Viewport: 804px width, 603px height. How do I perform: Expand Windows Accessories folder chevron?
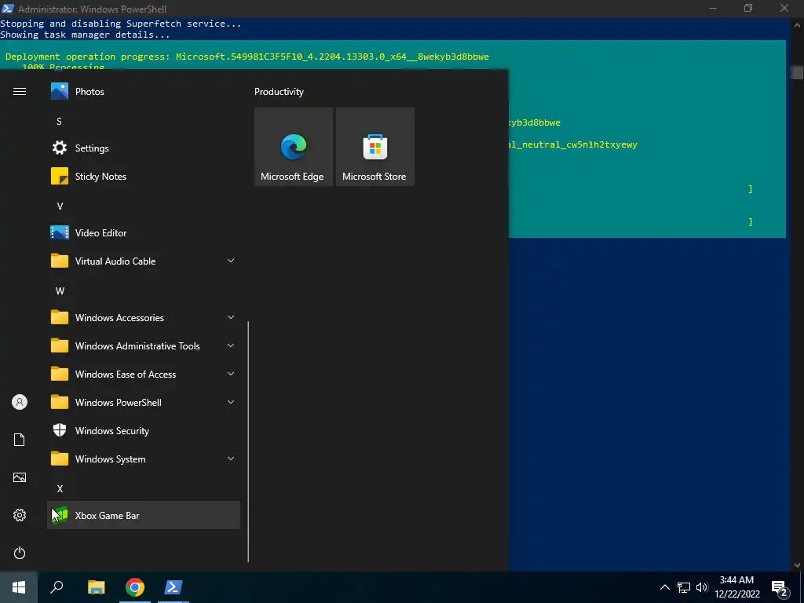231,317
